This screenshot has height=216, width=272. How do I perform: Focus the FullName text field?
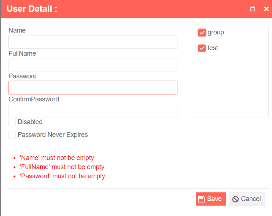tap(93, 65)
